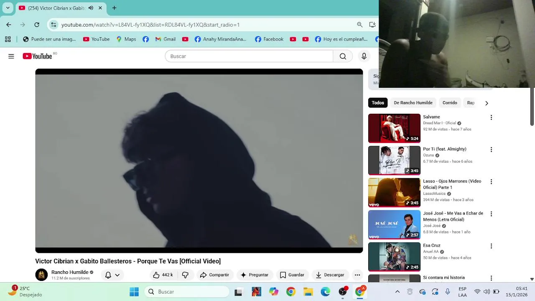Select the Todos filter chip

tap(378, 103)
